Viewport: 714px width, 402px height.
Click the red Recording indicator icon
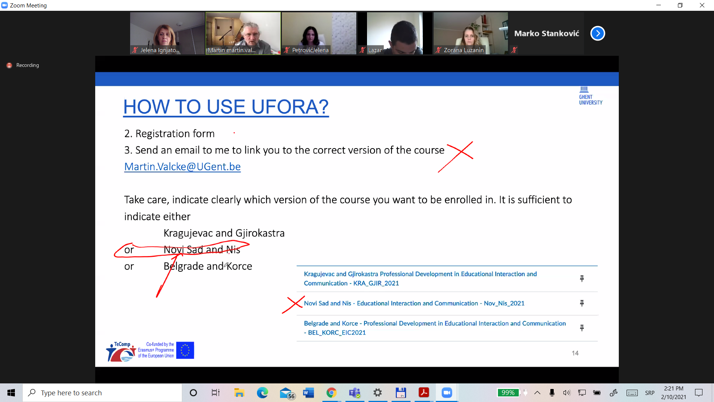click(x=9, y=65)
